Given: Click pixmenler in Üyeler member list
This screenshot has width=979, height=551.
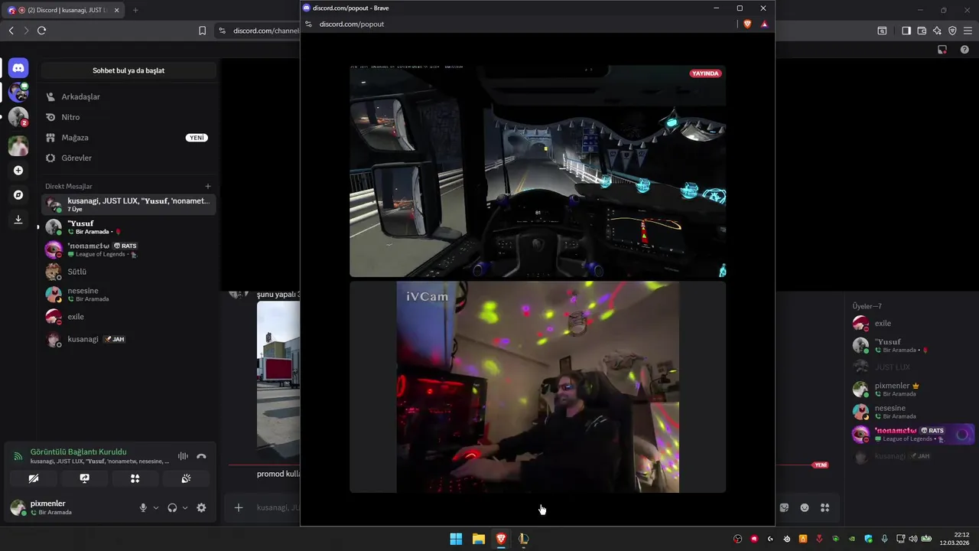Looking at the screenshot, I should [x=912, y=390].
